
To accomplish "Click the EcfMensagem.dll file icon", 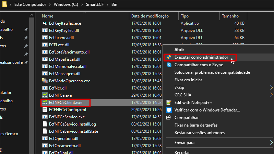I will 45,74.
